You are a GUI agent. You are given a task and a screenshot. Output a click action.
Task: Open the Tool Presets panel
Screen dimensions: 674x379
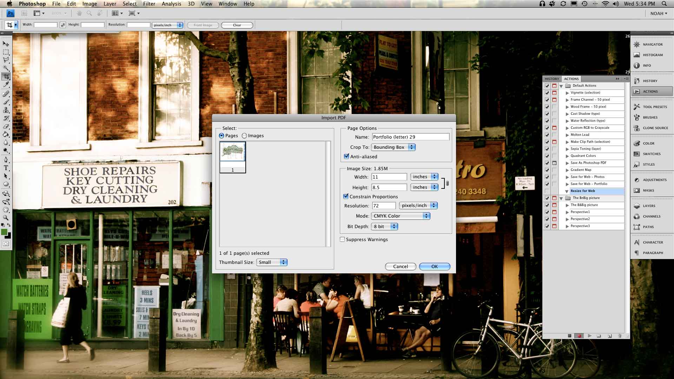tap(652, 107)
